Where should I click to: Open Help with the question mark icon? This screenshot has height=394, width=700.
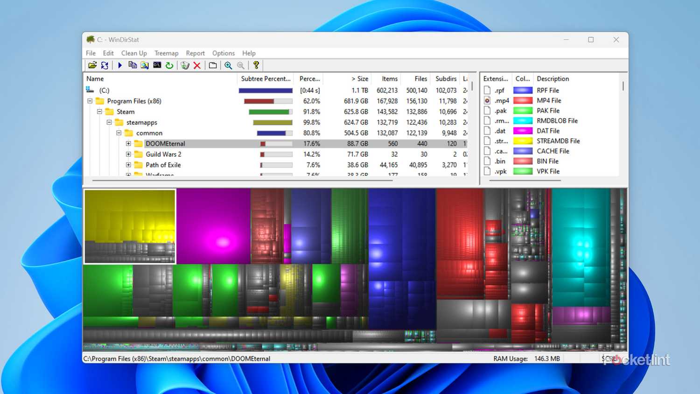tap(256, 65)
